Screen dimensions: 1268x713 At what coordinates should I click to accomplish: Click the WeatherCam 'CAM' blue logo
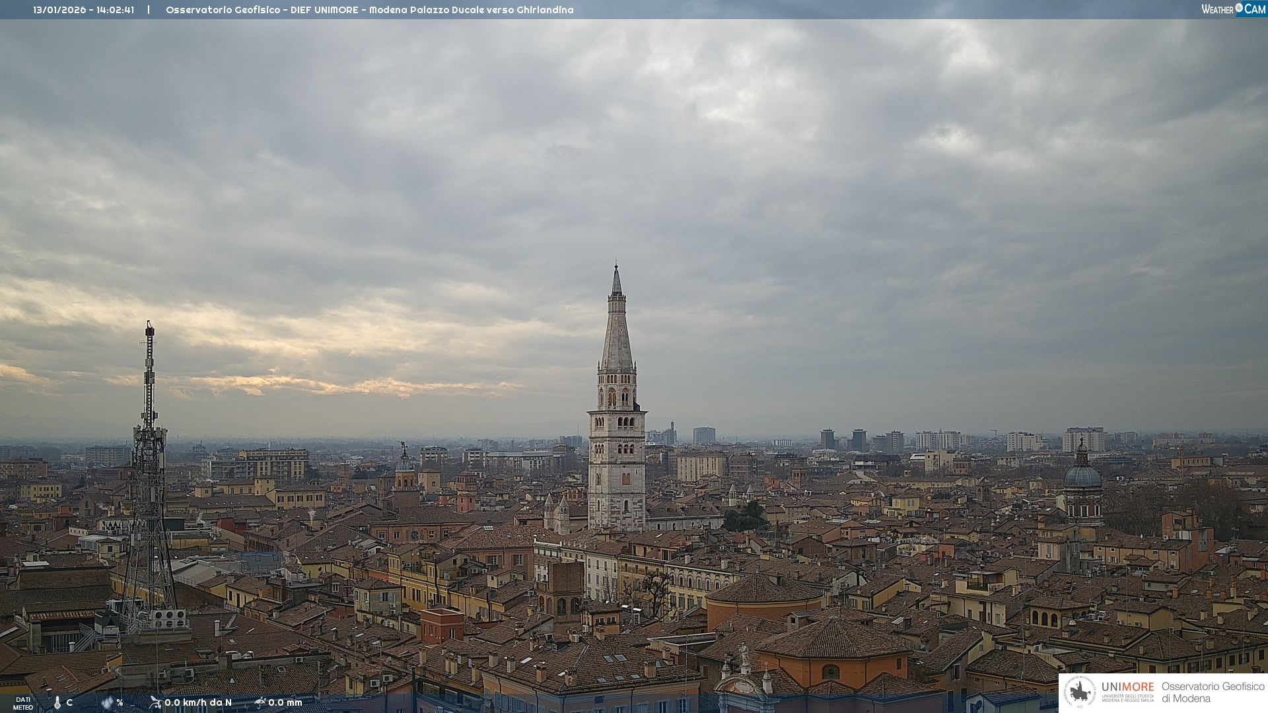(1255, 9)
